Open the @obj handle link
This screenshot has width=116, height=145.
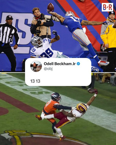48,69
